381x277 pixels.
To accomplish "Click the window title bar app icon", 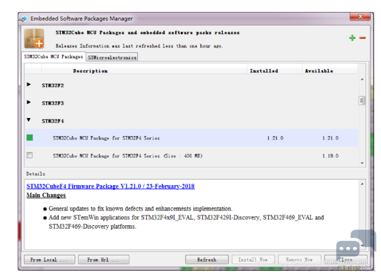I will [24, 19].
